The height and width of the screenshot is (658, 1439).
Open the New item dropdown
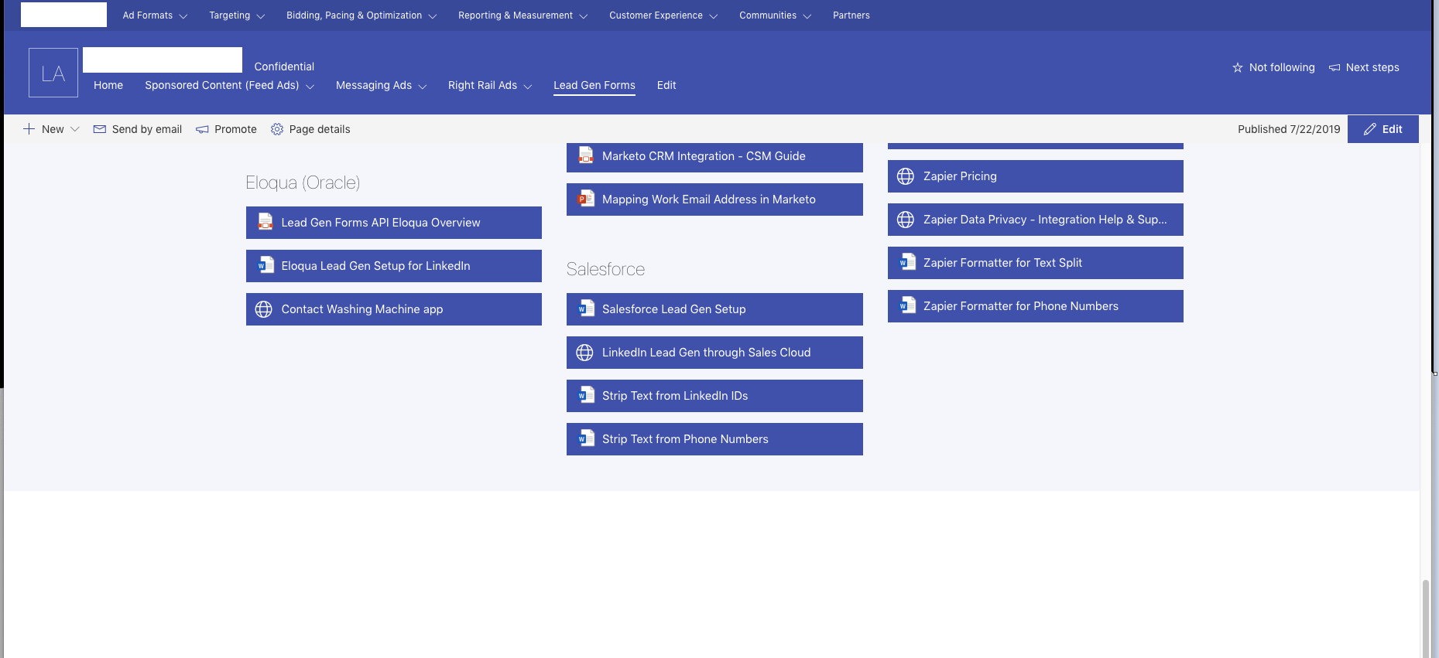pos(75,129)
